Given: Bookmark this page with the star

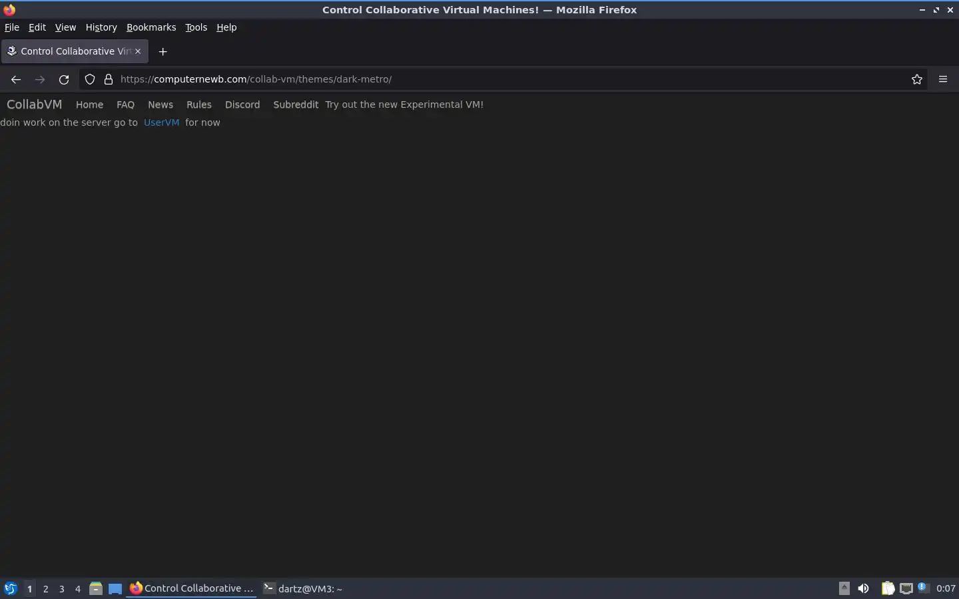Looking at the screenshot, I should (917, 79).
